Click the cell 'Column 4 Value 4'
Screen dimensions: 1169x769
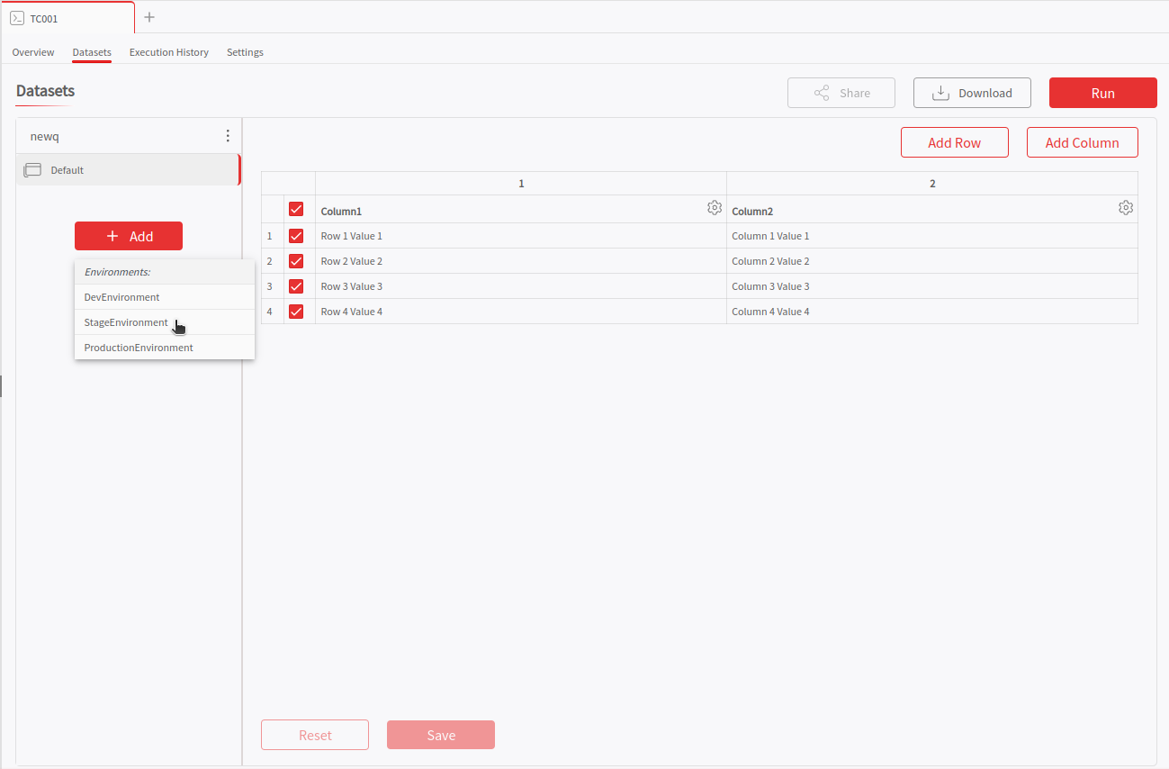click(x=932, y=312)
